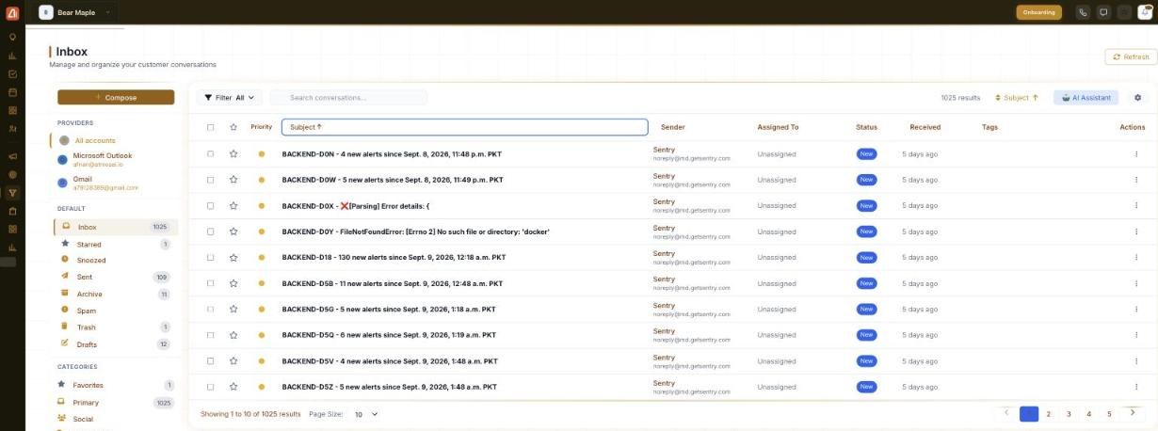This screenshot has height=431, width=1158.
Task: Change sort order via Subject sort control
Action: pyautogui.click(x=1017, y=97)
